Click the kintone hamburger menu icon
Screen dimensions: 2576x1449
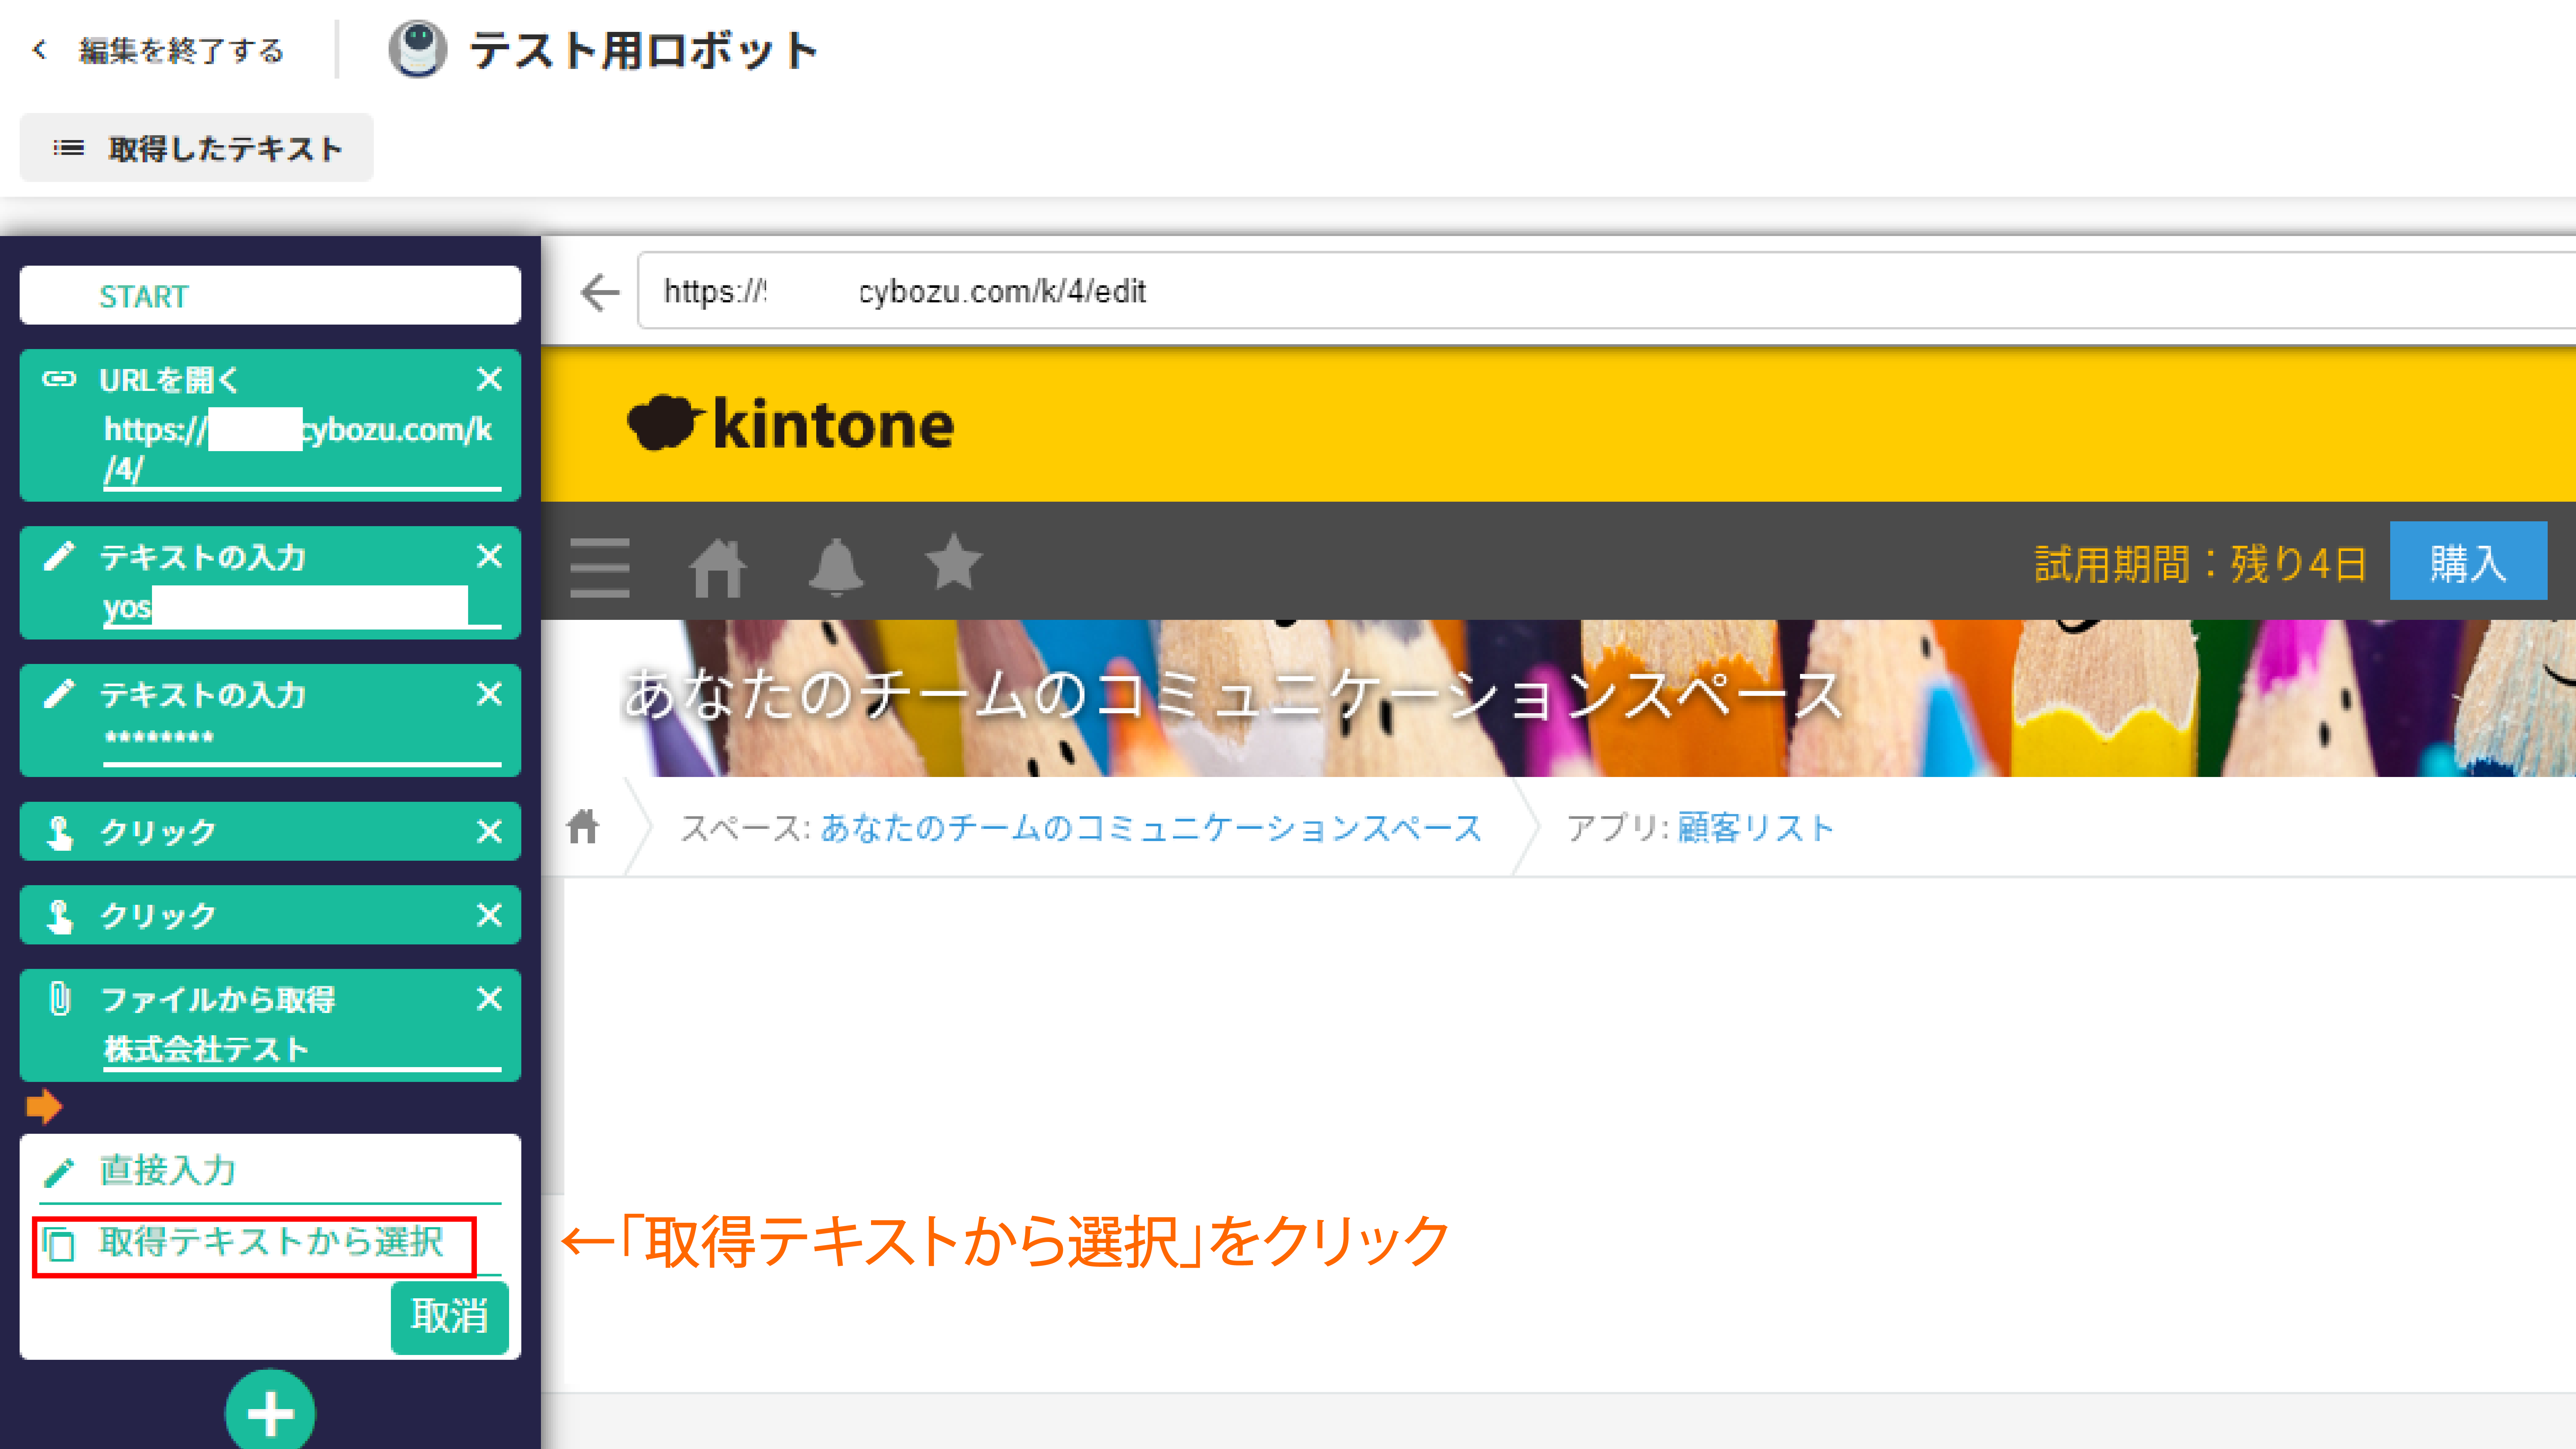(600, 566)
